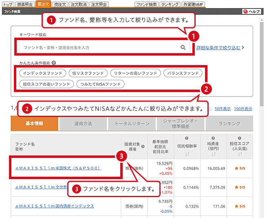Switch to ランキング table tab
This screenshot has height=218, width=269.
click(229, 124)
